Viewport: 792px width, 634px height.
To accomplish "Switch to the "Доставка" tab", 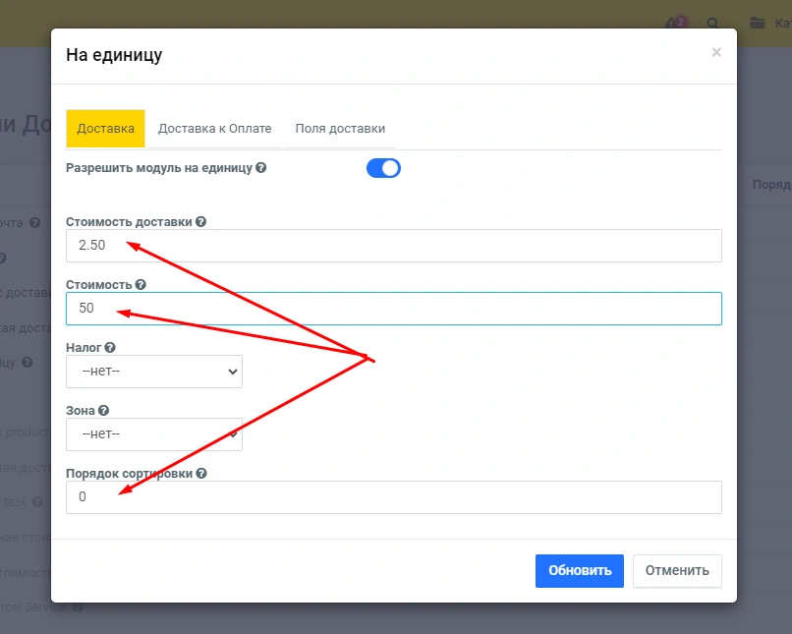I will point(105,129).
